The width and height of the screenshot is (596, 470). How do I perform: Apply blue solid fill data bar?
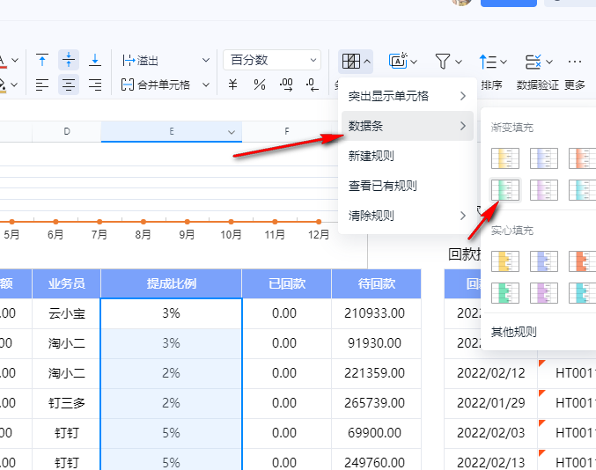[x=544, y=261]
